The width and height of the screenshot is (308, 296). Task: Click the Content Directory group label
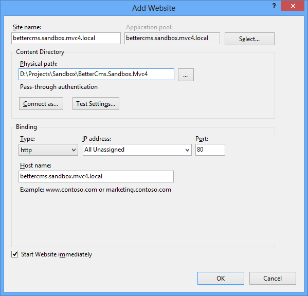(x=40, y=52)
